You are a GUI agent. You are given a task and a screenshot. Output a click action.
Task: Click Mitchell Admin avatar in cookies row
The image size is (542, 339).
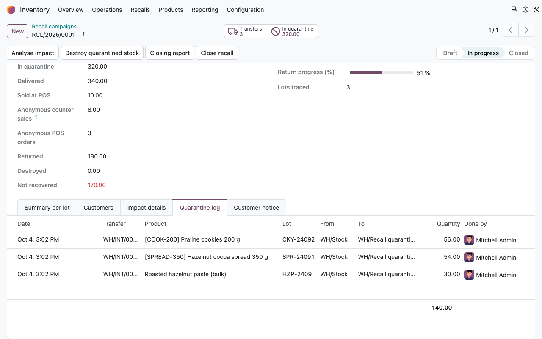point(469,240)
